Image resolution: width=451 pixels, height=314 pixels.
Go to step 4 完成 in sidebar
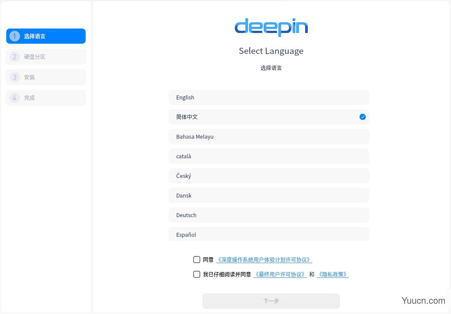[46, 98]
